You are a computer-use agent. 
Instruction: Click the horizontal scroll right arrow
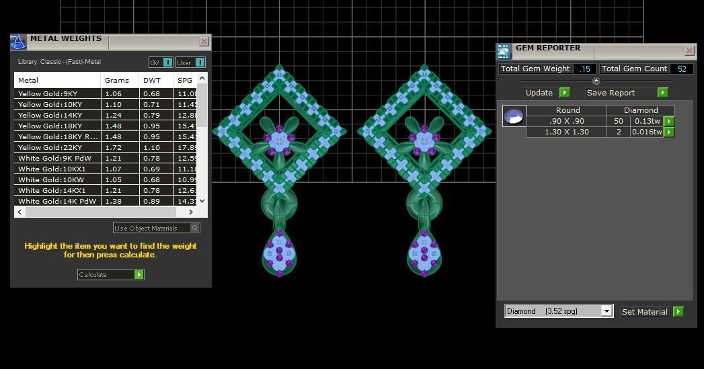tap(191, 212)
